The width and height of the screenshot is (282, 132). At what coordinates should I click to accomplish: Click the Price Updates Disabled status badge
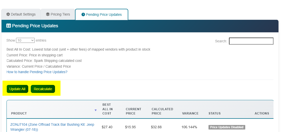coord(227,127)
